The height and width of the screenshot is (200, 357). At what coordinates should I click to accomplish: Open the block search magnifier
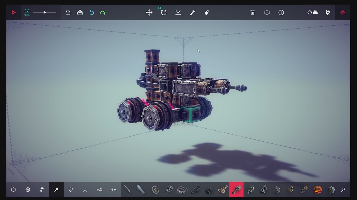(x=343, y=190)
